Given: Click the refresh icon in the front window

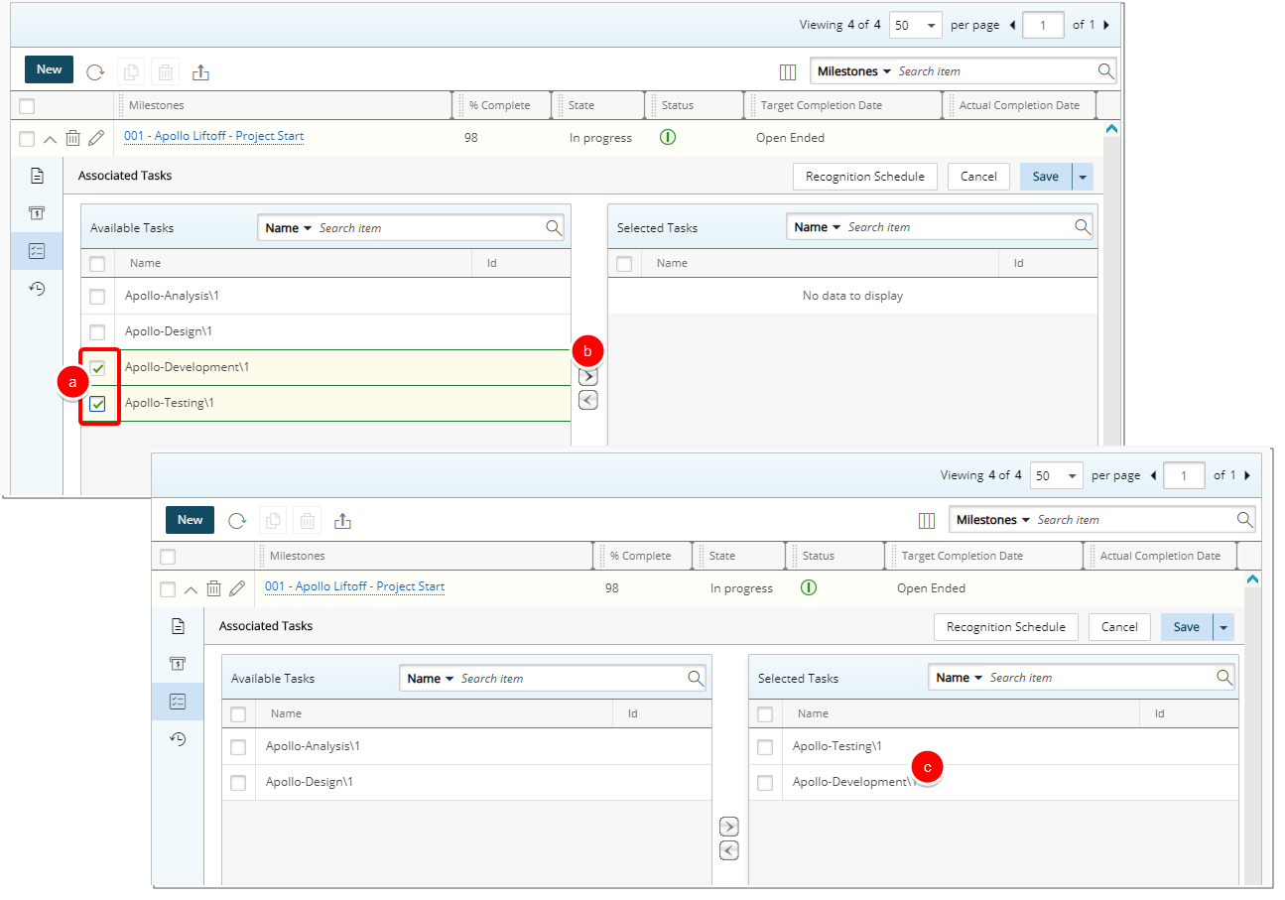Looking at the screenshot, I should [x=236, y=520].
